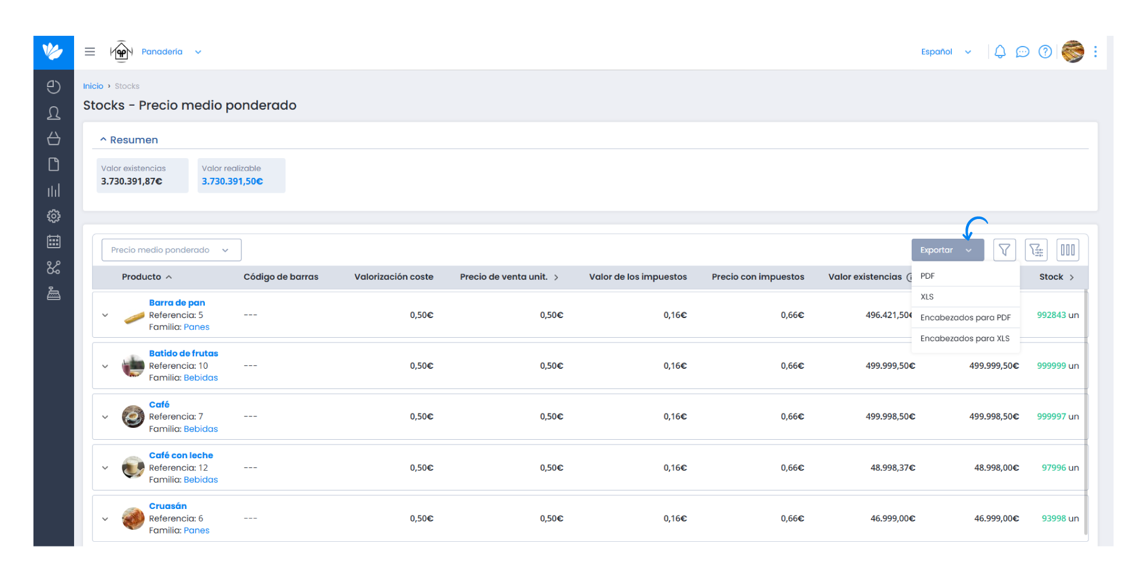1147x577 pixels.
Task: Click the filter funnel icon
Action: pyautogui.click(x=1005, y=250)
